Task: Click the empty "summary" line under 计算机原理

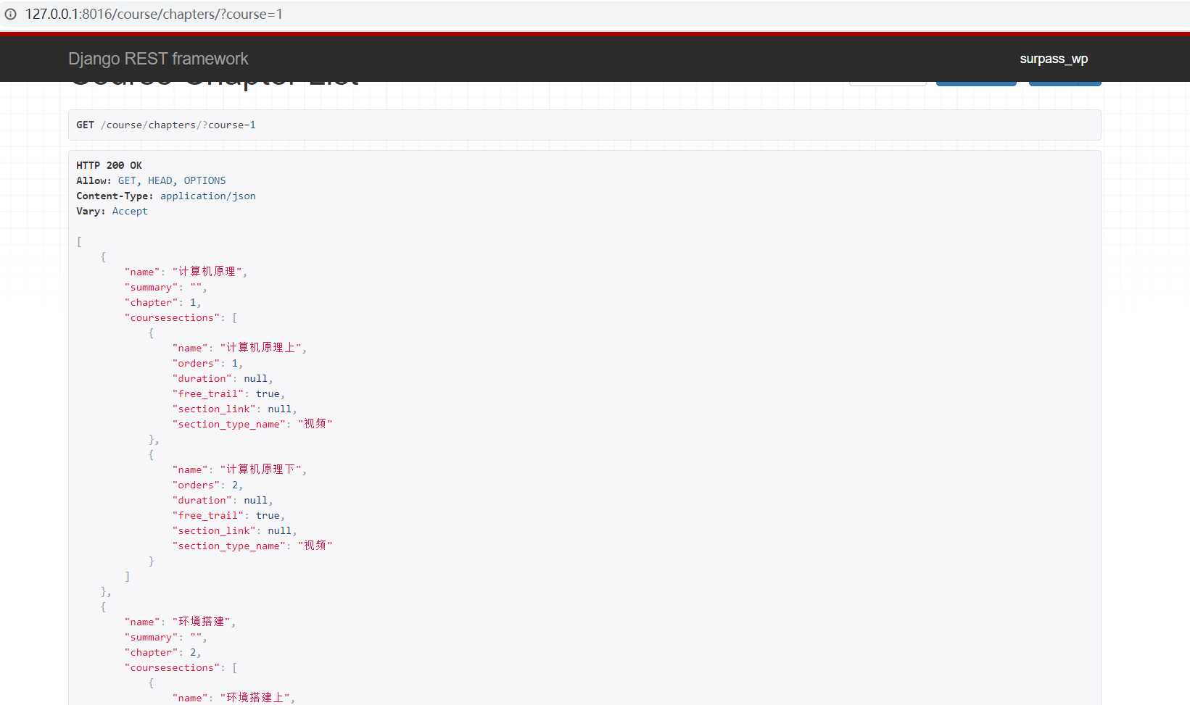Action: [166, 287]
